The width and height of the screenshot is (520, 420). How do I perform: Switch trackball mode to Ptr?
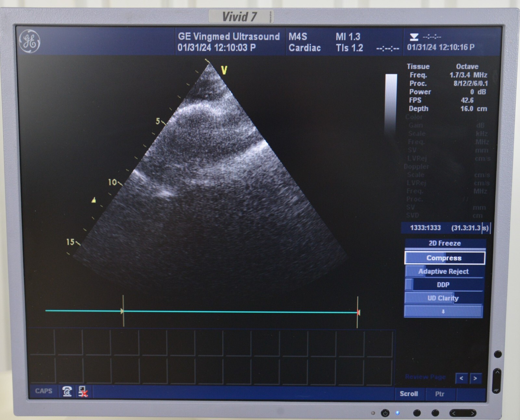click(x=439, y=394)
